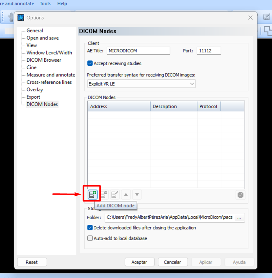Click the round test connection icon
Image resolution: width=272 pixels, height=278 pixels.
pyautogui.click(x=240, y=195)
